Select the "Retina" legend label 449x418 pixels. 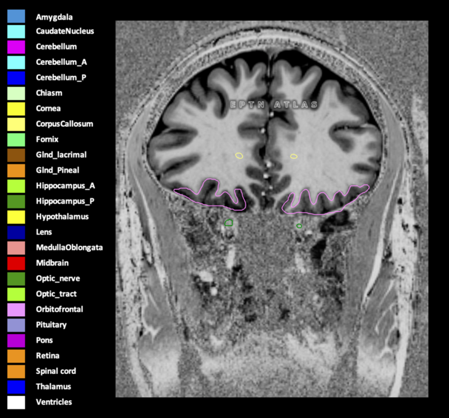[48, 355]
